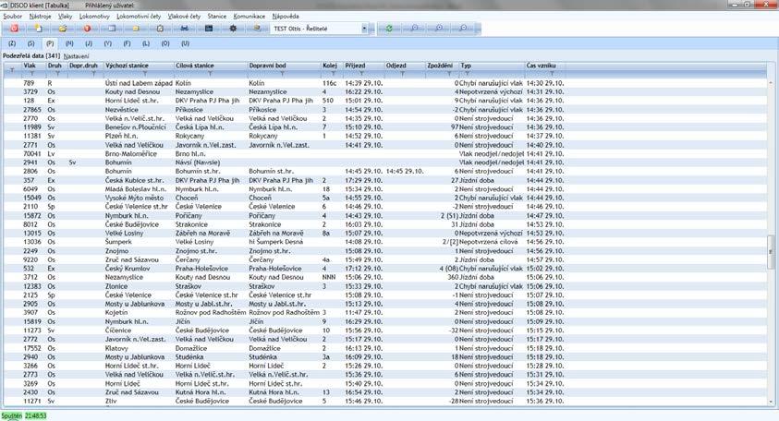Open the Soubor menu
The height and width of the screenshot is (421, 779).
(12, 17)
